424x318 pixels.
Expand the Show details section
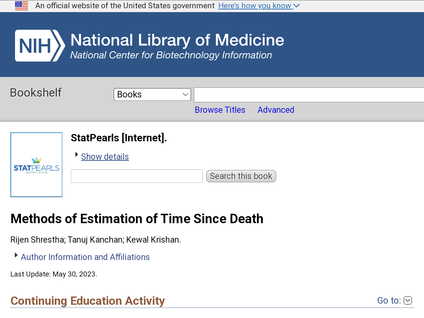pyautogui.click(x=105, y=156)
